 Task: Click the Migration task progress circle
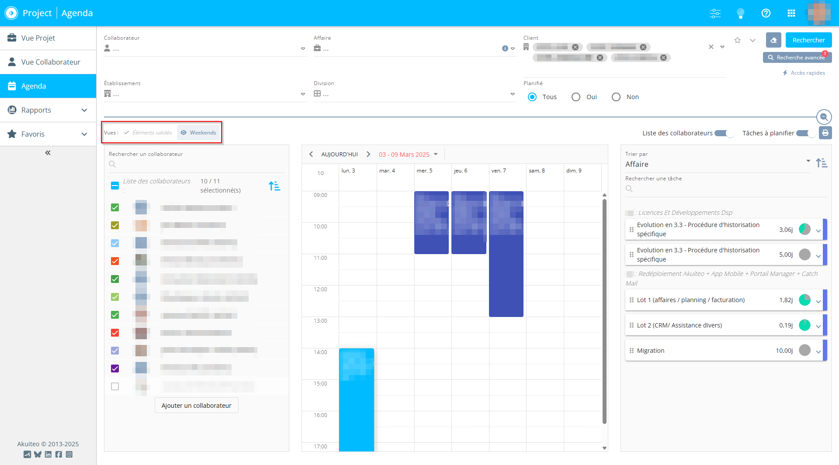coord(804,351)
